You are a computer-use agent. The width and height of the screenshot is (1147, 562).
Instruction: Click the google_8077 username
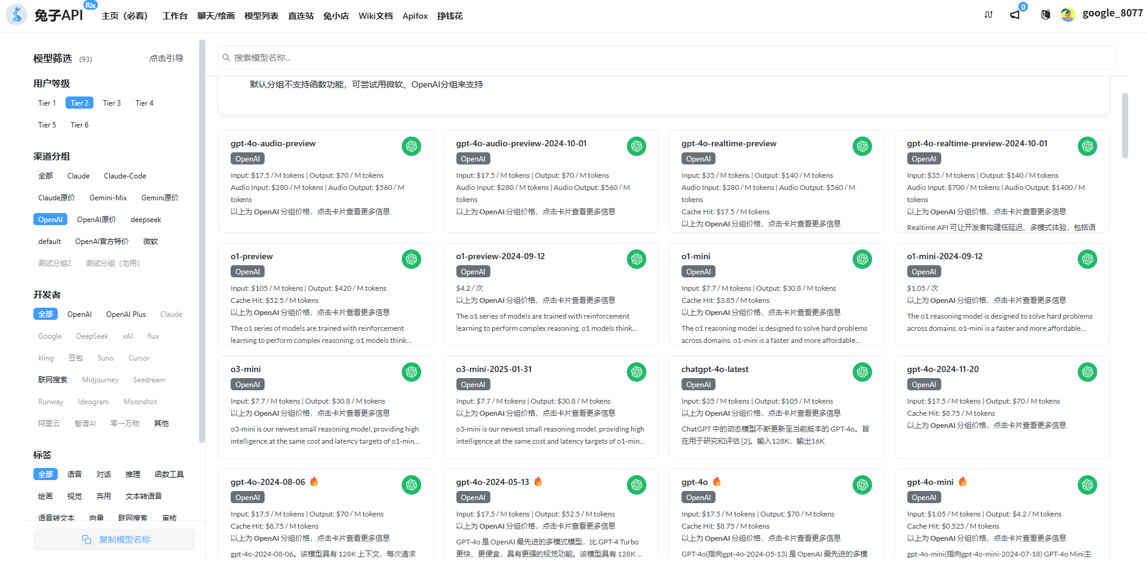[1112, 13]
